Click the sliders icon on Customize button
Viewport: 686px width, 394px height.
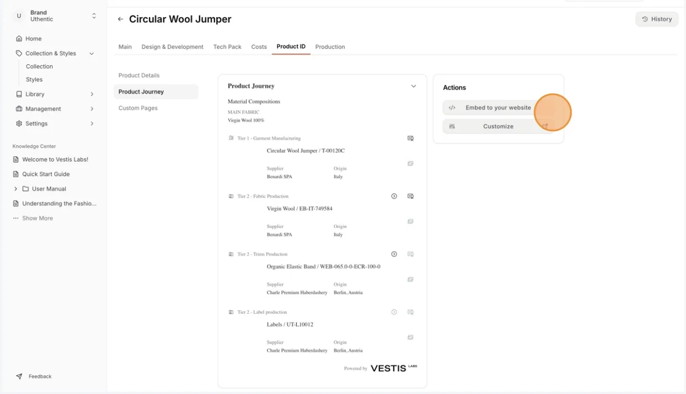452,126
